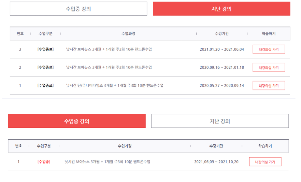The image size is (301, 182).
Task: Go to classroom for the 틴/주니어타임즈 course
Action: [269, 86]
